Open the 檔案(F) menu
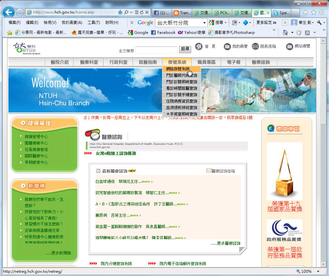Viewport: 329px width, 276px height. [x=15, y=23]
